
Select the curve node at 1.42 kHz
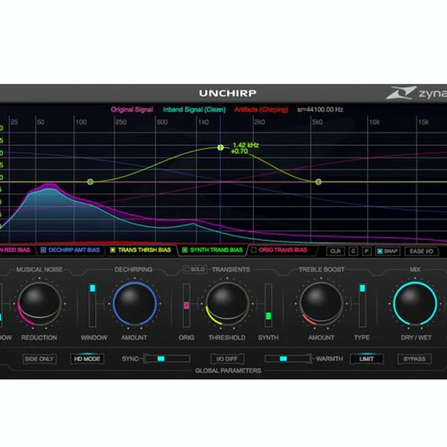pyautogui.click(x=220, y=147)
